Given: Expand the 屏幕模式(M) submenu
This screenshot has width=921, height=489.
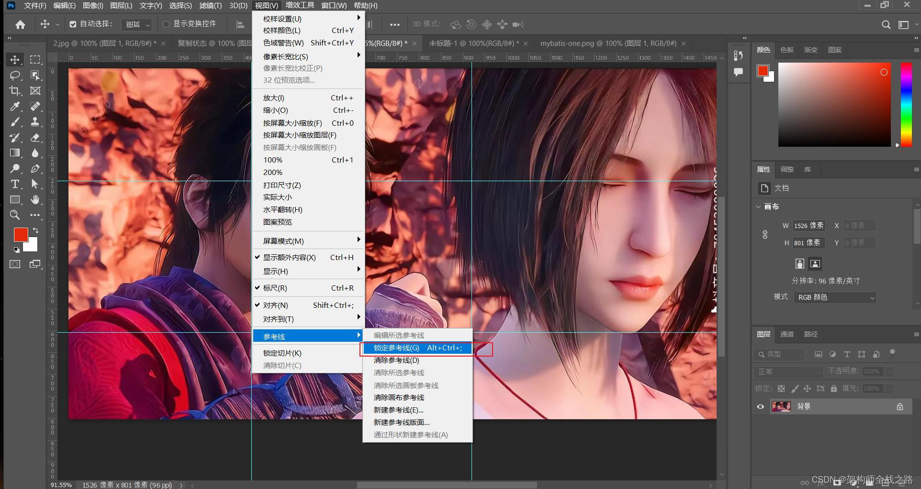Looking at the screenshot, I should [308, 241].
